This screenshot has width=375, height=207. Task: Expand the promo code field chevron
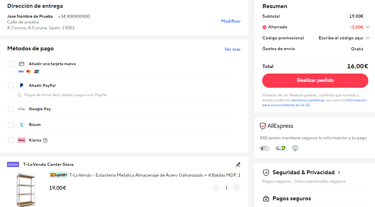point(367,38)
